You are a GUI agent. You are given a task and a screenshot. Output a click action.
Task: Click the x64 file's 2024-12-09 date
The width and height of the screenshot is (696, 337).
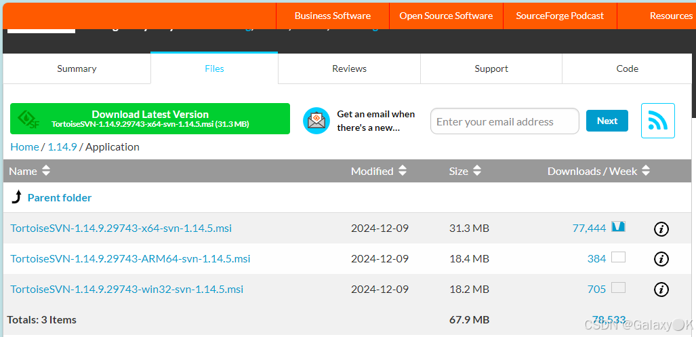coord(380,229)
